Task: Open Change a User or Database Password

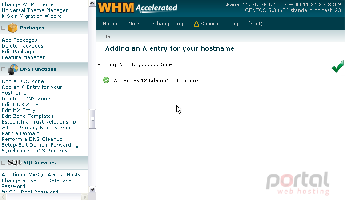Action: [36, 183]
